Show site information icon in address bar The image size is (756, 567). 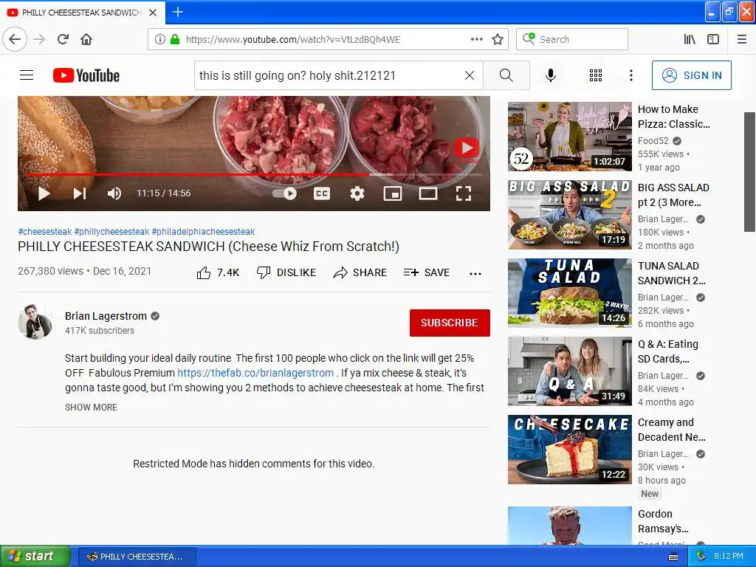159,39
